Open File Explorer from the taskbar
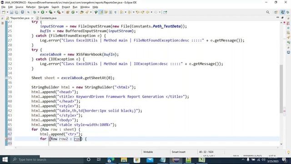Viewport: 291px width, 164px height. pos(124,160)
